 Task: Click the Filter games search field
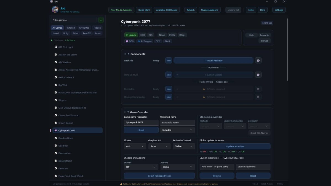(x=74, y=20)
